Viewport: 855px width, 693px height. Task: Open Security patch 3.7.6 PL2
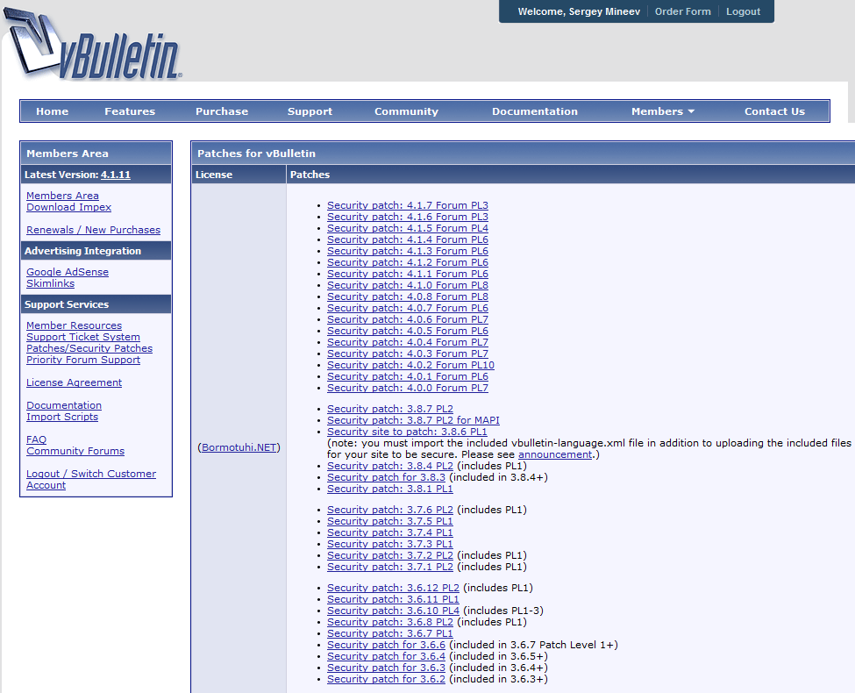(x=390, y=511)
